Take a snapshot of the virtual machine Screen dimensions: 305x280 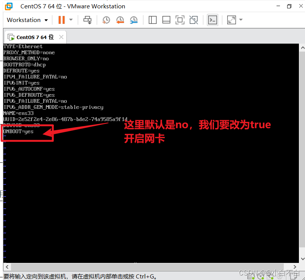point(105,20)
